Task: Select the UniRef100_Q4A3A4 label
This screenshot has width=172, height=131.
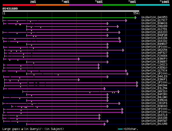Action: tap(154, 86)
